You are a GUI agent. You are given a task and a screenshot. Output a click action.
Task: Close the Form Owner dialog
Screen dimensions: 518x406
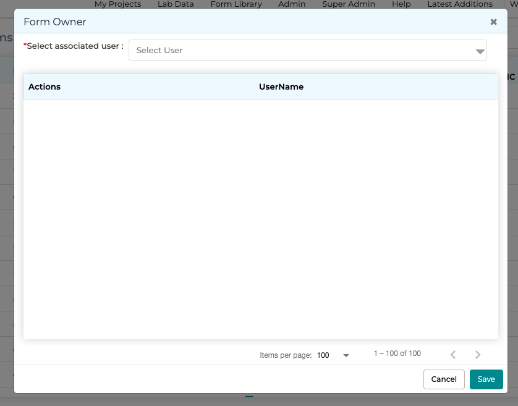(493, 22)
